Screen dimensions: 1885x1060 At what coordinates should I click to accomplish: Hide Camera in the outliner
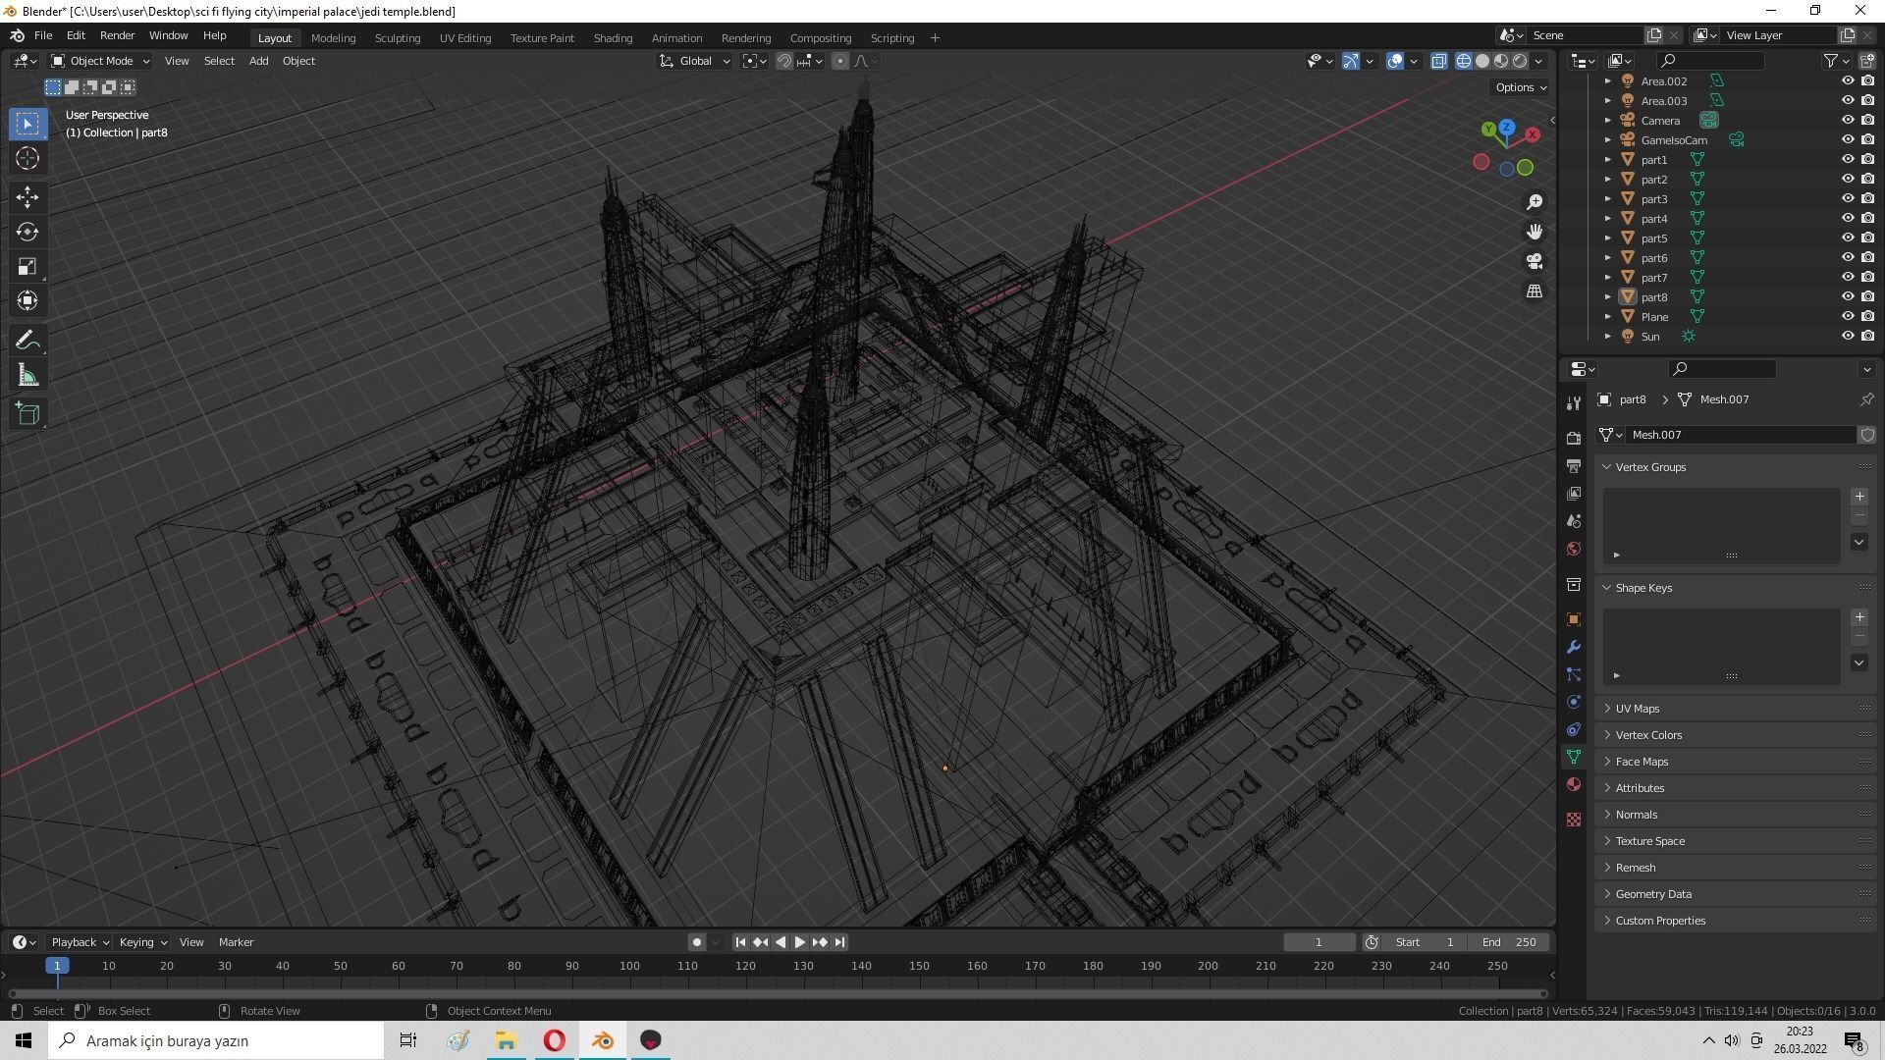click(x=1847, y=121)
